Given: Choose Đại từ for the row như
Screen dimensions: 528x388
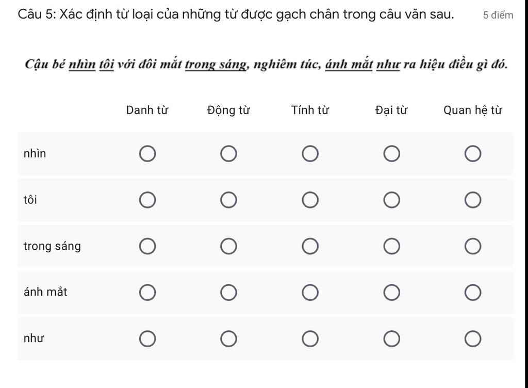Looking at the screenshot, I should pyautogui.click(x=392, y=338).
